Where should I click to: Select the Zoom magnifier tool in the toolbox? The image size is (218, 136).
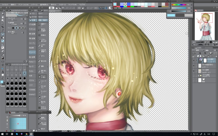tap(2, 14)
